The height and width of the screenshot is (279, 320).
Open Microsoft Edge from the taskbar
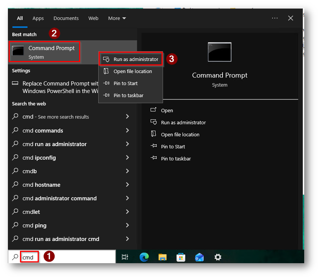pos(144,257)
